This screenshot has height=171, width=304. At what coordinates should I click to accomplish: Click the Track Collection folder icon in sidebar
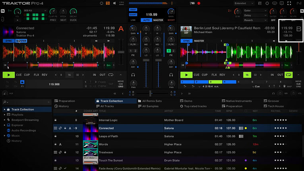tap(8, 109)
